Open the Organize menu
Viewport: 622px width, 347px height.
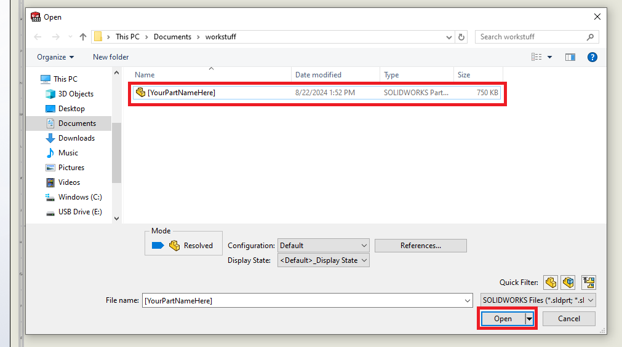coord(55,57)
